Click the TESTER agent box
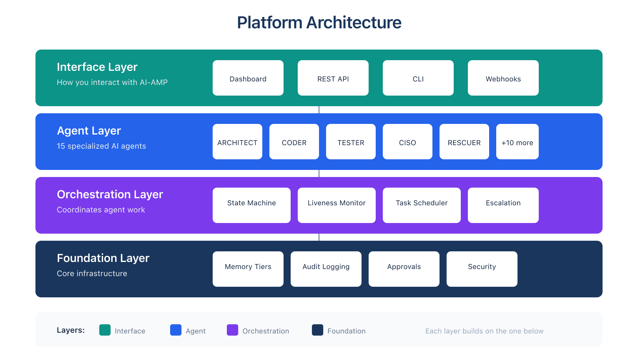The height and width of the screenshot is (354, 638). click(x=351, y=142)
